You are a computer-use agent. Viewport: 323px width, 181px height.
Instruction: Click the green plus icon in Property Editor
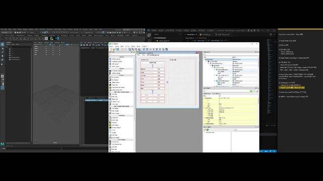pos(251,91)
